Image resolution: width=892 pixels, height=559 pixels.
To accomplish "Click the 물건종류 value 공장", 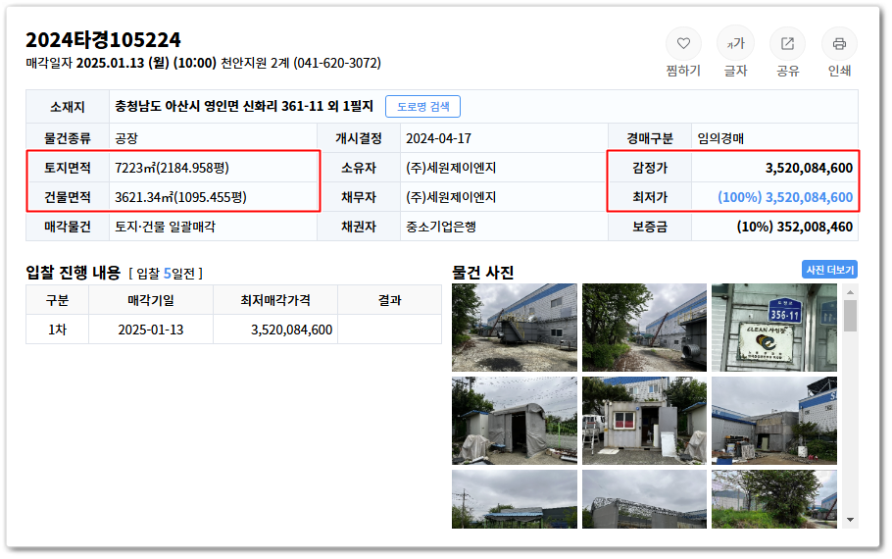I will [126, 138].
